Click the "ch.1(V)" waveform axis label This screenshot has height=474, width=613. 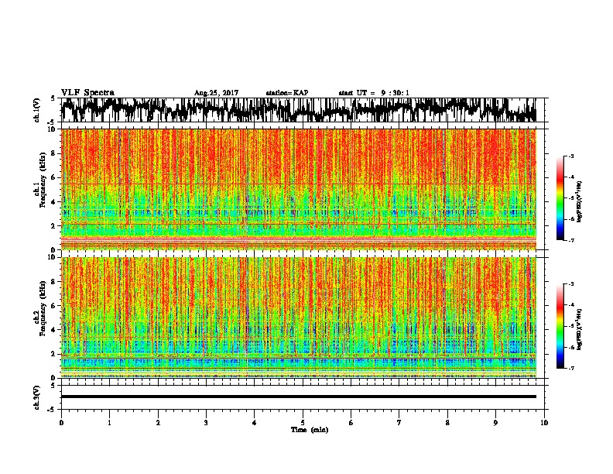click(x=37, y=110)
